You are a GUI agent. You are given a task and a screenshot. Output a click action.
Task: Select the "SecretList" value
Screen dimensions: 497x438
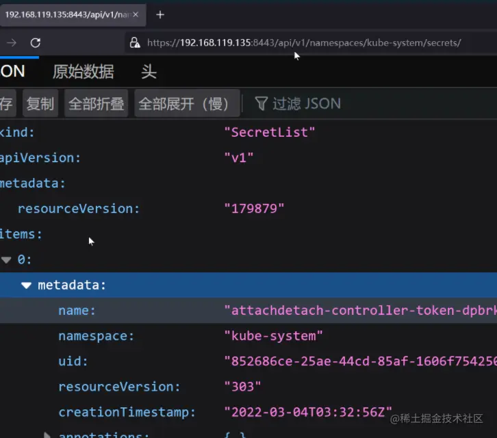270,132
